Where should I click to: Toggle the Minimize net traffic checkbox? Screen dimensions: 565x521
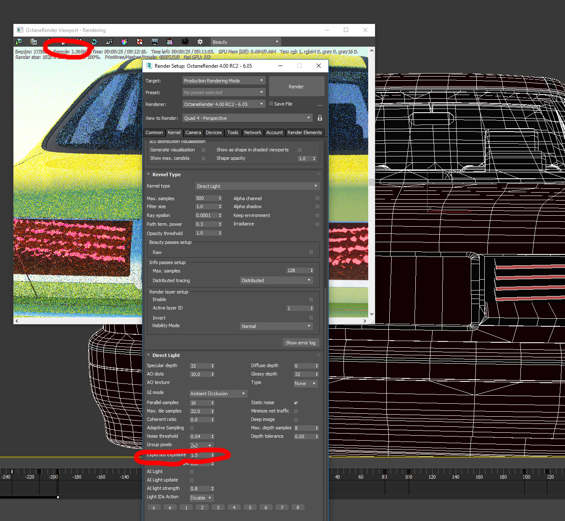[x=296, y=411]
